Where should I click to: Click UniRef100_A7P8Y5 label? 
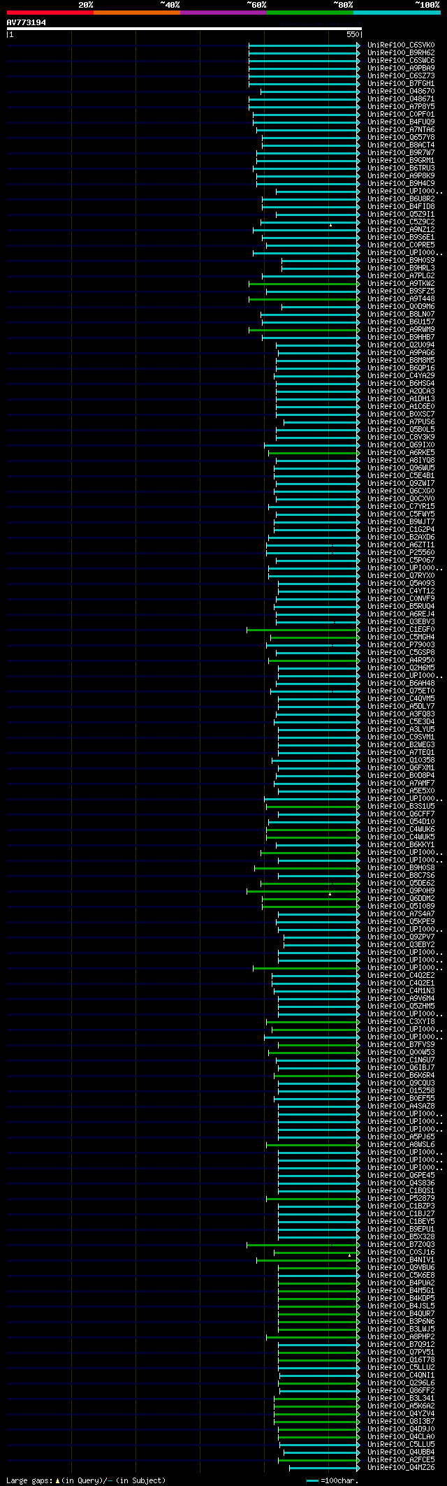[401, 107]
